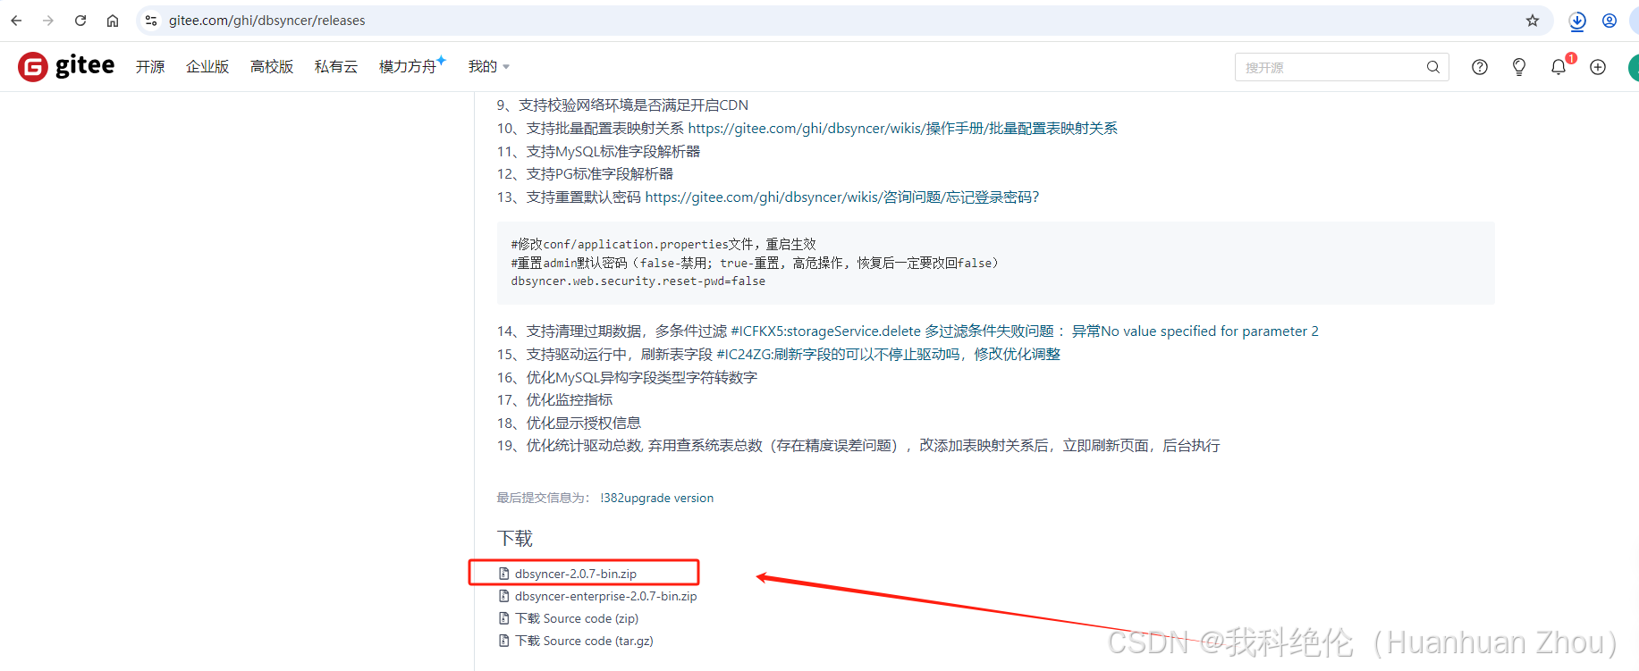The image size is (1639, 671).
Task: Open the 高校版 menu item
Action: (x=272, y=67)
